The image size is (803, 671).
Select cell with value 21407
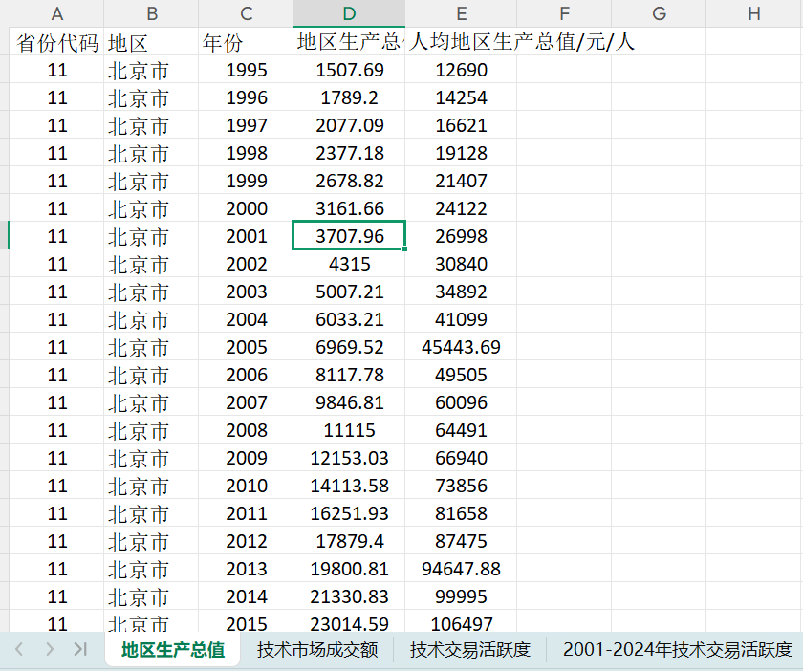pyautogui.click(x=461, y=181)
